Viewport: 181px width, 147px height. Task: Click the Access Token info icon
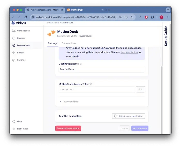pyautogui.click(x=91, y=84)
